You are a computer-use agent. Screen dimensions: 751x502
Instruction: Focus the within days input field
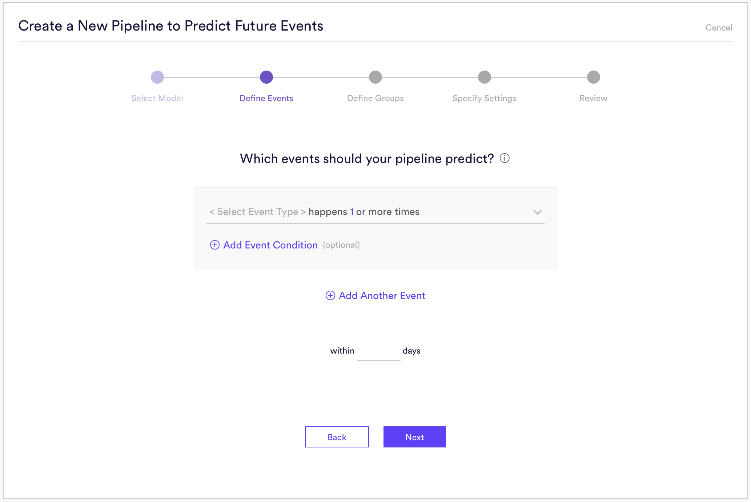[x=379, y=351]
